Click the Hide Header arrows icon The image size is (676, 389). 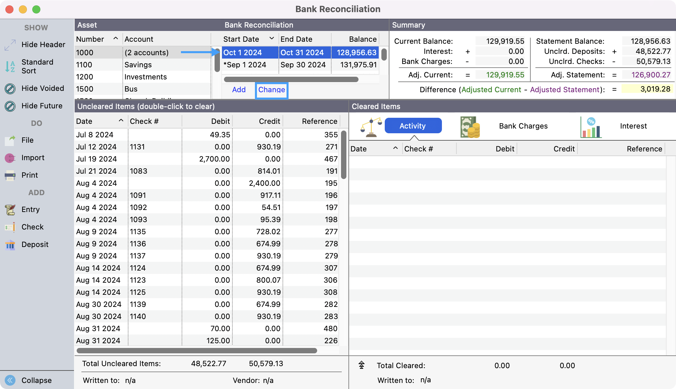[x=10, y=45]
